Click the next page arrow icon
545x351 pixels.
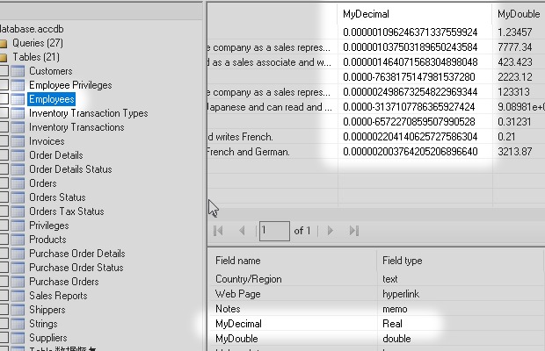tap(331, 231)
